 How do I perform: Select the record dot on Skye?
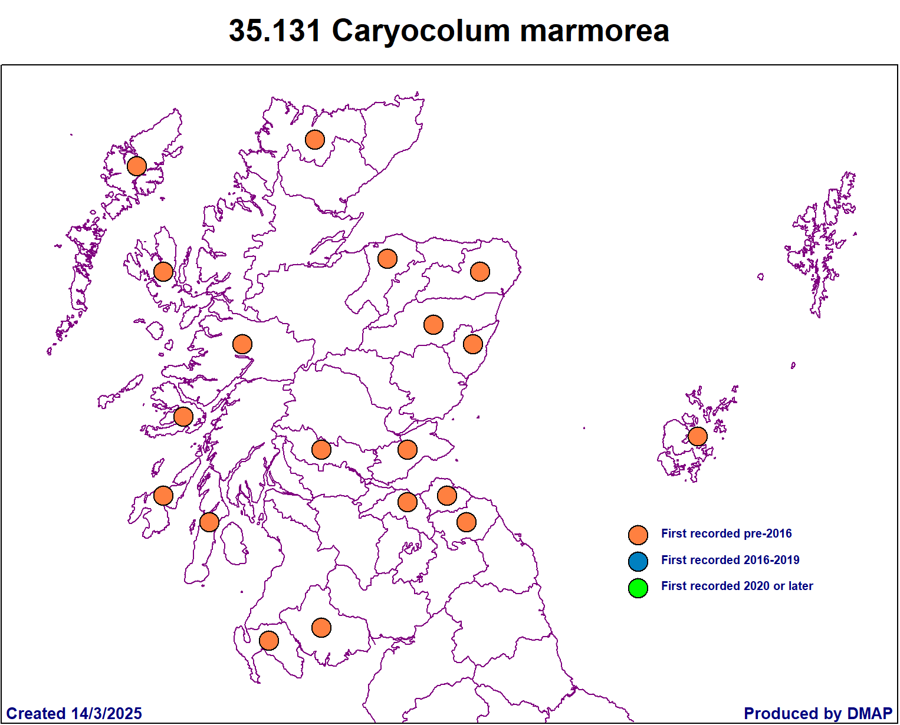click(x=163, y=272)
